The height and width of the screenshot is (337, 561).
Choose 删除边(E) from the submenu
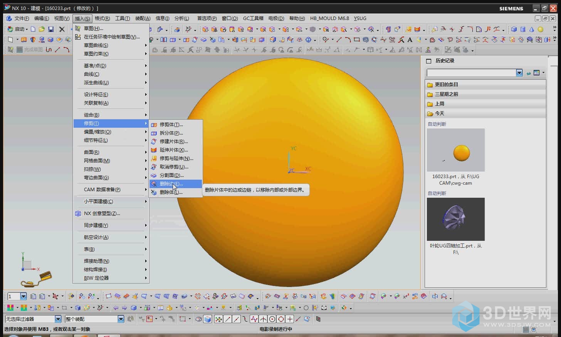point(171,184)
